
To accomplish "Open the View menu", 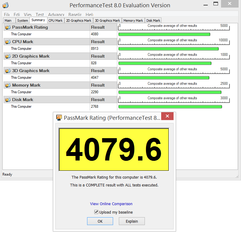I will tap(28, 14).
